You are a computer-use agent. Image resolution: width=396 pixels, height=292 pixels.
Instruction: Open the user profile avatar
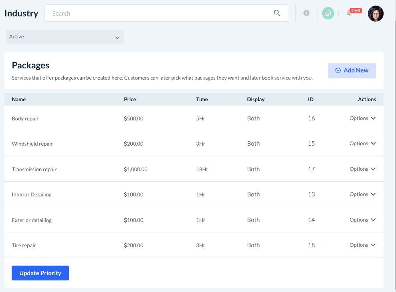tap(376, 14)
